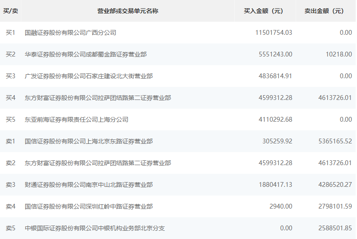
Task: Select sell amount 5365165.52
Action: [335, 141]
